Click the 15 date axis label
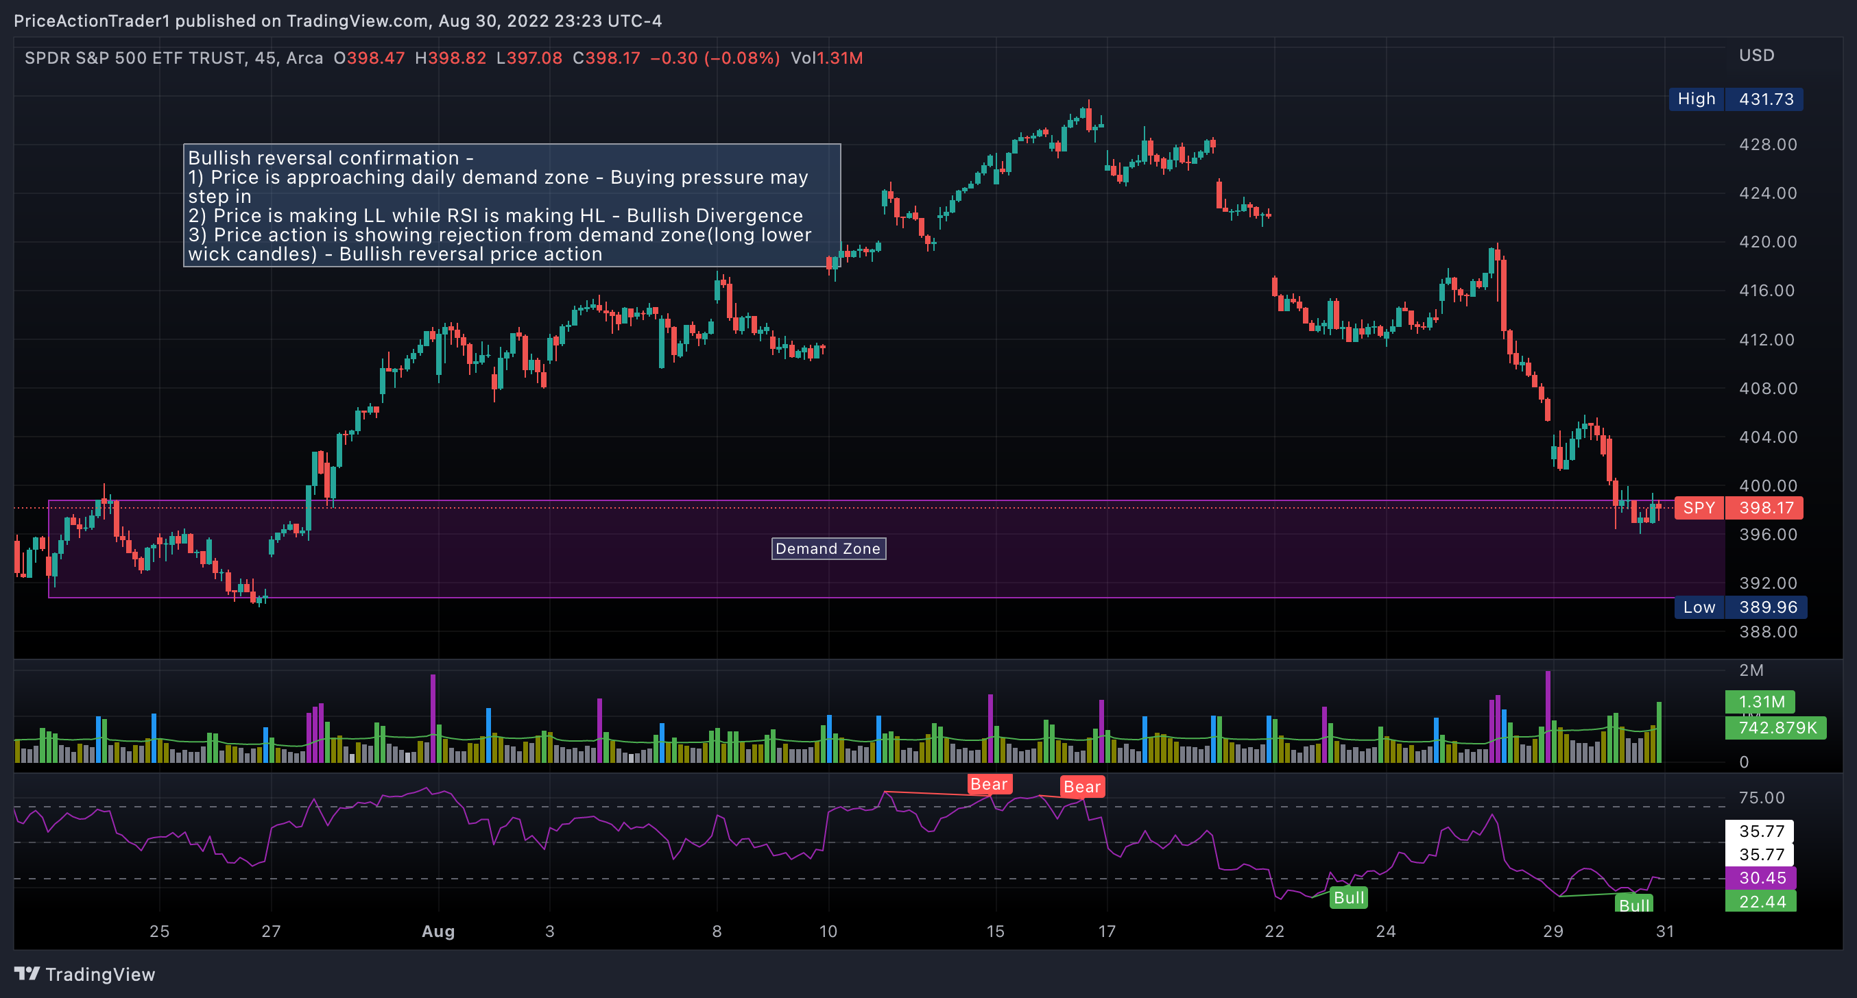Image resolution: width=1857 pixels, height=998 pixels. 996,931
